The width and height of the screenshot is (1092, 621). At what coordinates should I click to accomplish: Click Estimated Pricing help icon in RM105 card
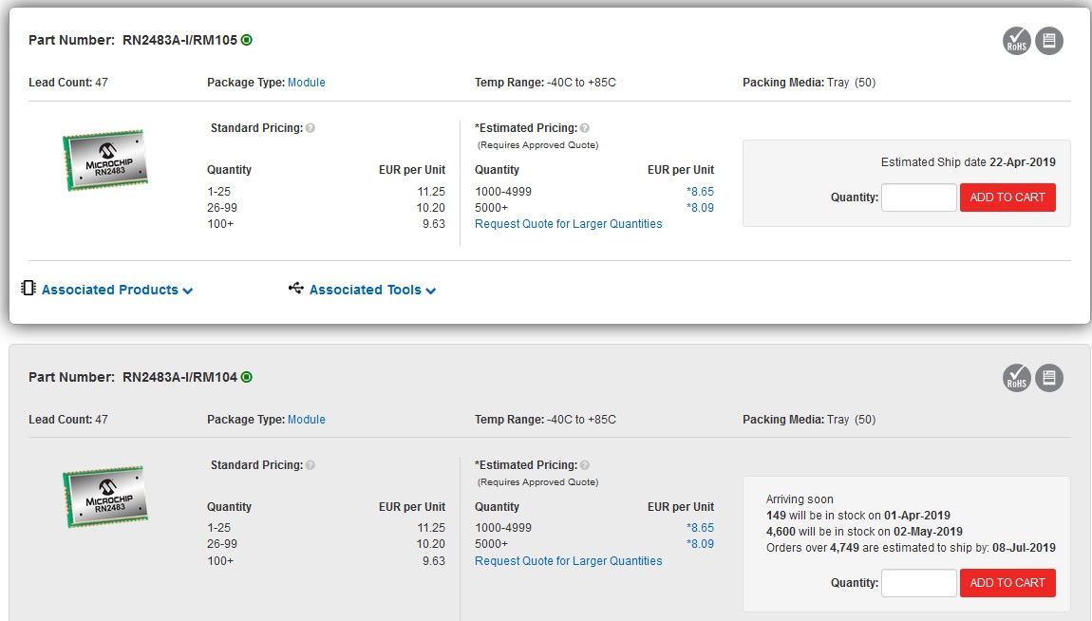pyautogui.click(x=585, y=128)
